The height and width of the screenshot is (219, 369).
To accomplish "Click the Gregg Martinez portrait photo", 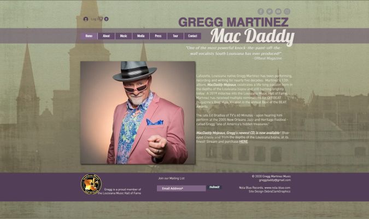I will (138, 113).
